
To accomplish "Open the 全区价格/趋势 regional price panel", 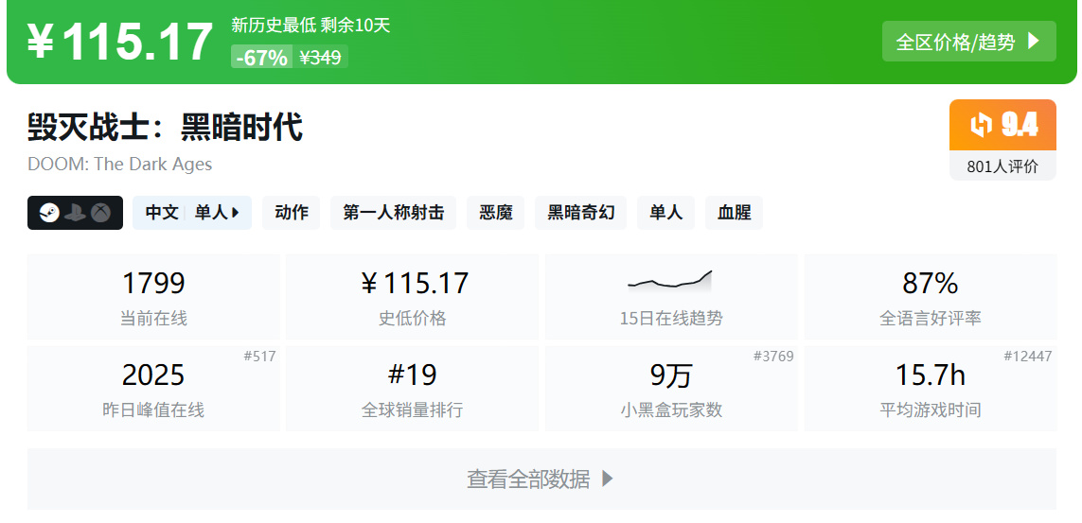I will [x=968, y=42].
